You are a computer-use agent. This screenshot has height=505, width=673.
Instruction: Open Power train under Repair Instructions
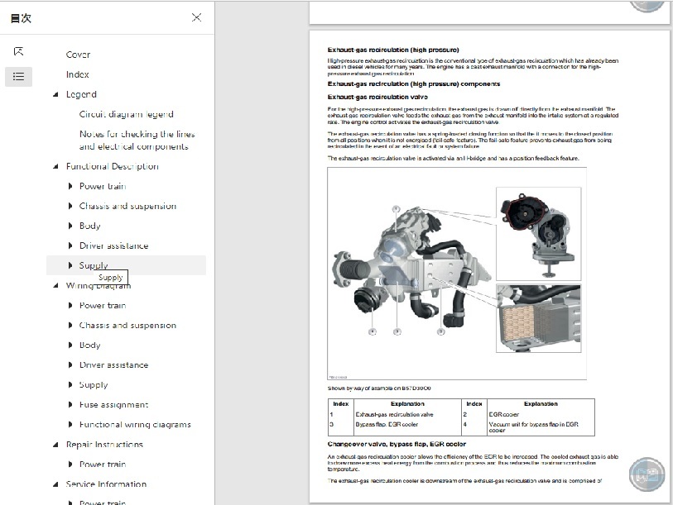click(103, 465)
